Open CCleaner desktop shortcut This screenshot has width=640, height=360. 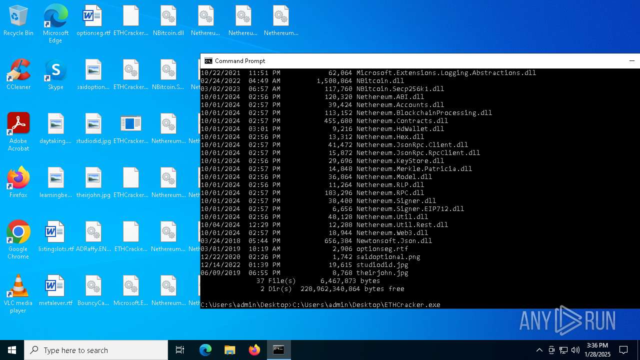pos(18,75)
